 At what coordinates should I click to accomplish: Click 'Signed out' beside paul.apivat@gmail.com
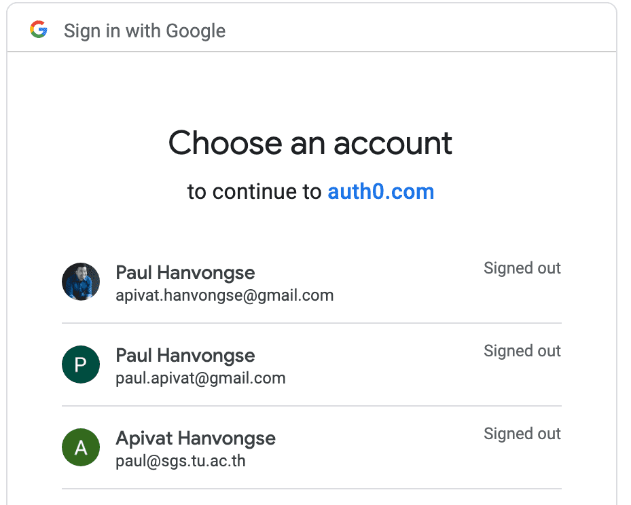point(522,351)
